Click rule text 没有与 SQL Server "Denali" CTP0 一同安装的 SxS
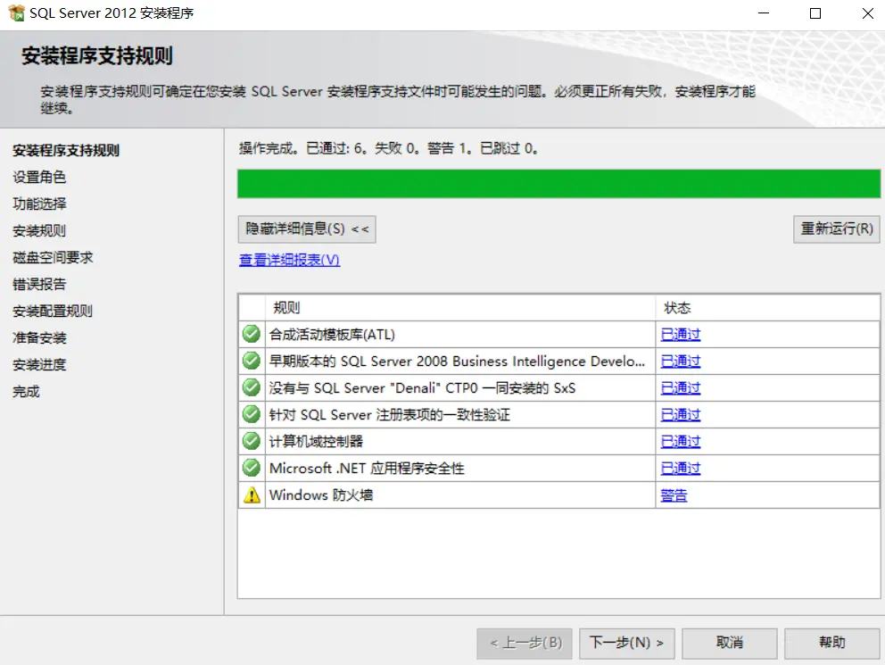 pos(422,387)
